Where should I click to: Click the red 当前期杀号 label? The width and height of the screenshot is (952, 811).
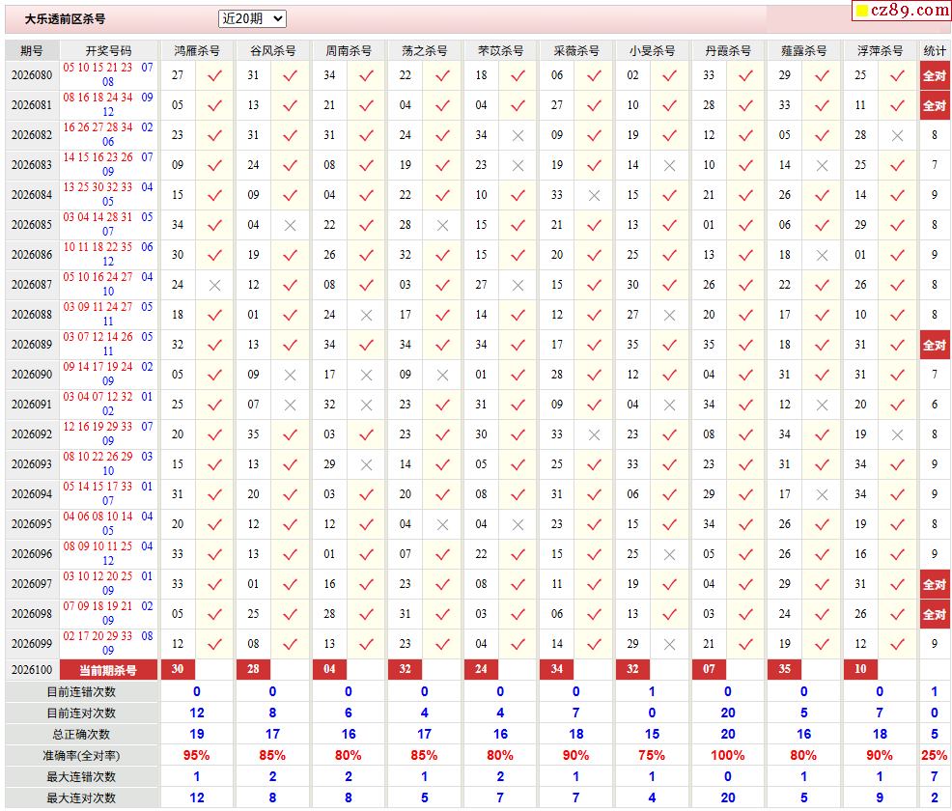tap(108, 670)
